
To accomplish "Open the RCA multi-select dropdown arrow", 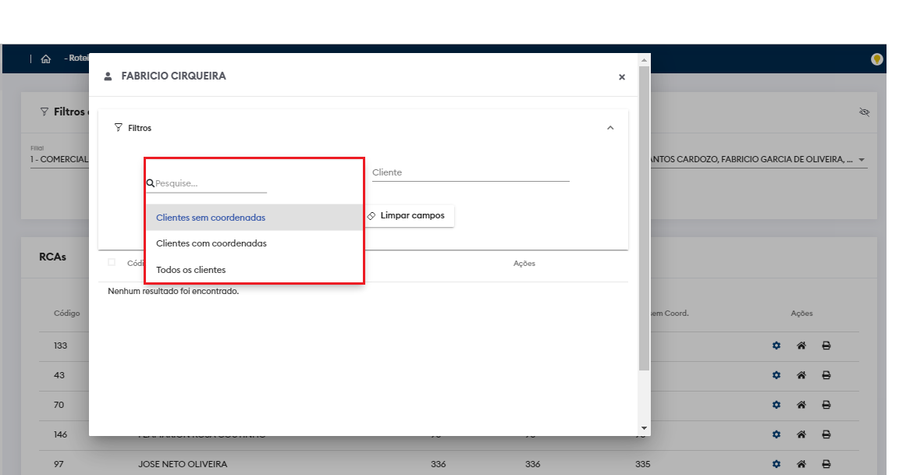I will 862,160.
